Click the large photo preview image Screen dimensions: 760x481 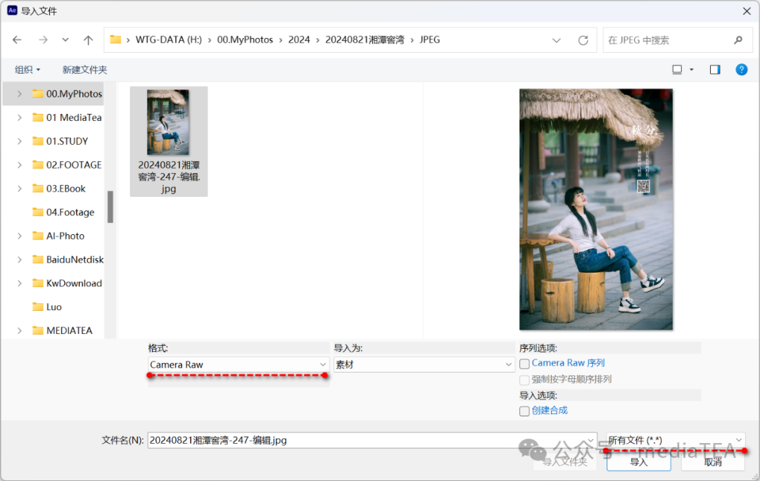click(x=596, y=210)
